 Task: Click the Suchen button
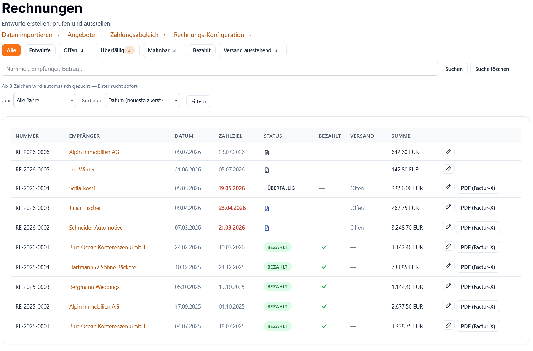tap(454, 69)
